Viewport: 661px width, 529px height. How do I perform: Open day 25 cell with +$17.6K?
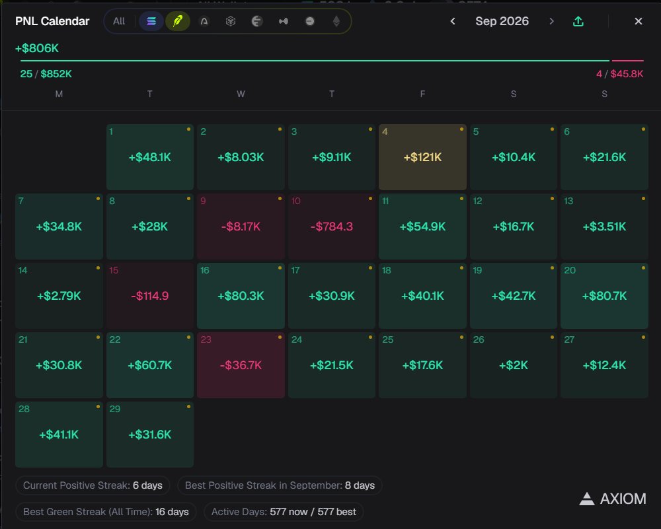[422, 365]
